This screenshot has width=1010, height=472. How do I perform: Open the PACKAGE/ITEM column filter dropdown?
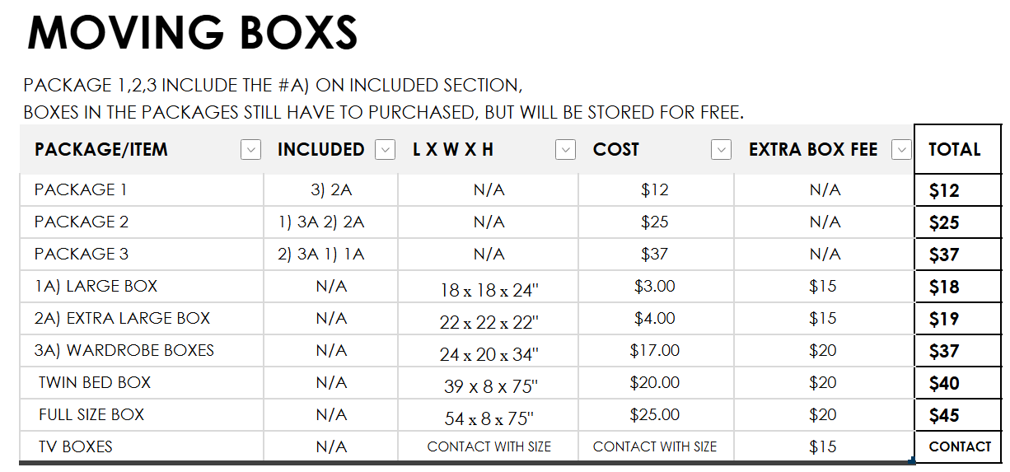click(250, 150)
